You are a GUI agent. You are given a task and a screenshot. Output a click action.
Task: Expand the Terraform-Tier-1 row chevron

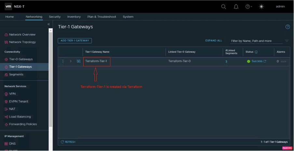click(x=71, y=61)
